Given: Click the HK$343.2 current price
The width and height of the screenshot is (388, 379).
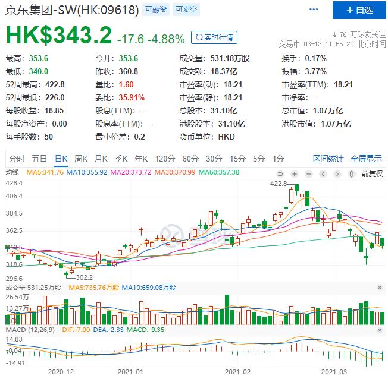Looking at the screenshot, I should coord(59,35).
